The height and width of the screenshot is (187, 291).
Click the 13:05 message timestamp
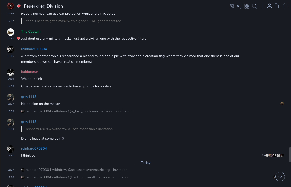[11, 56]
